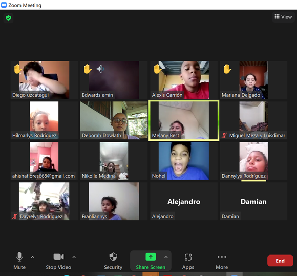Mute the microphone

click(x=19, y=261)
